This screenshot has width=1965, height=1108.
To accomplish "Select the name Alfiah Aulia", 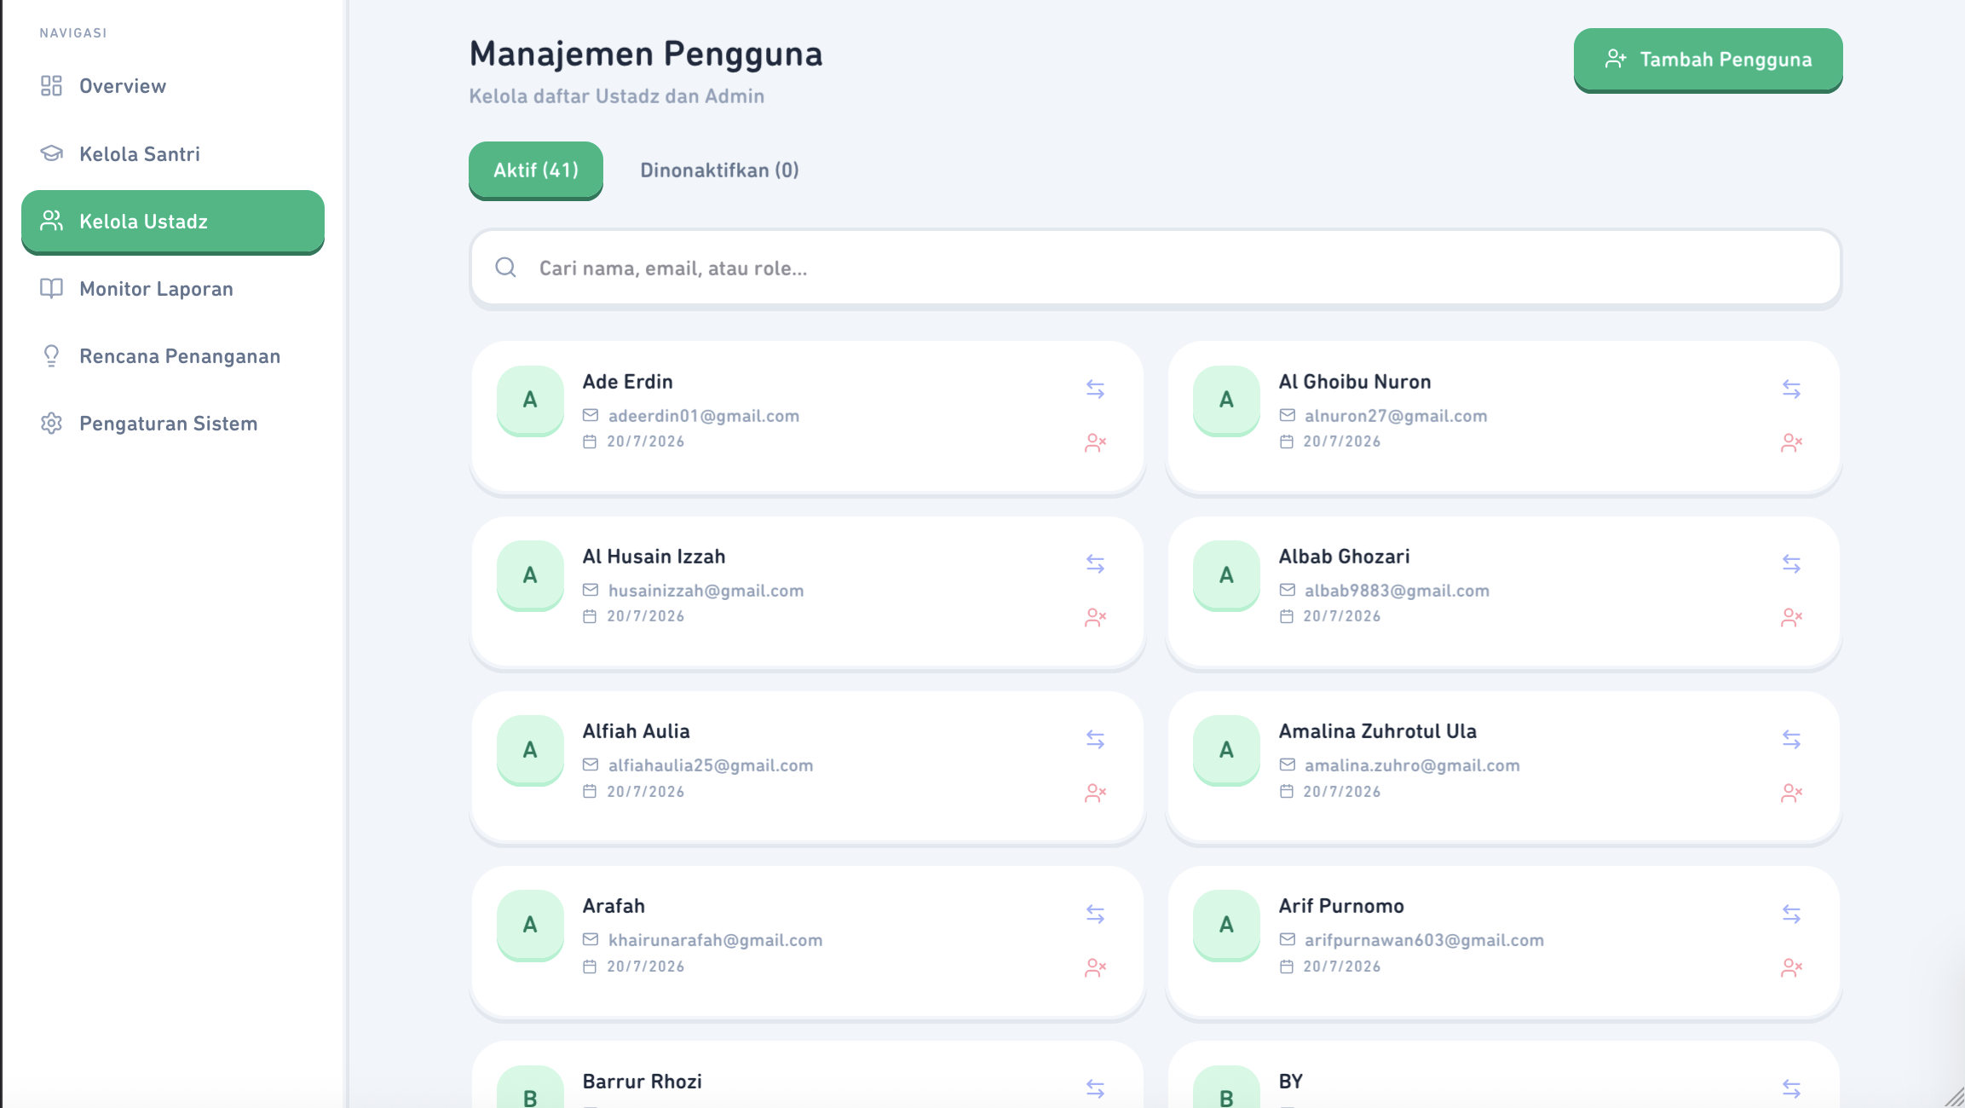I will 636,731.
